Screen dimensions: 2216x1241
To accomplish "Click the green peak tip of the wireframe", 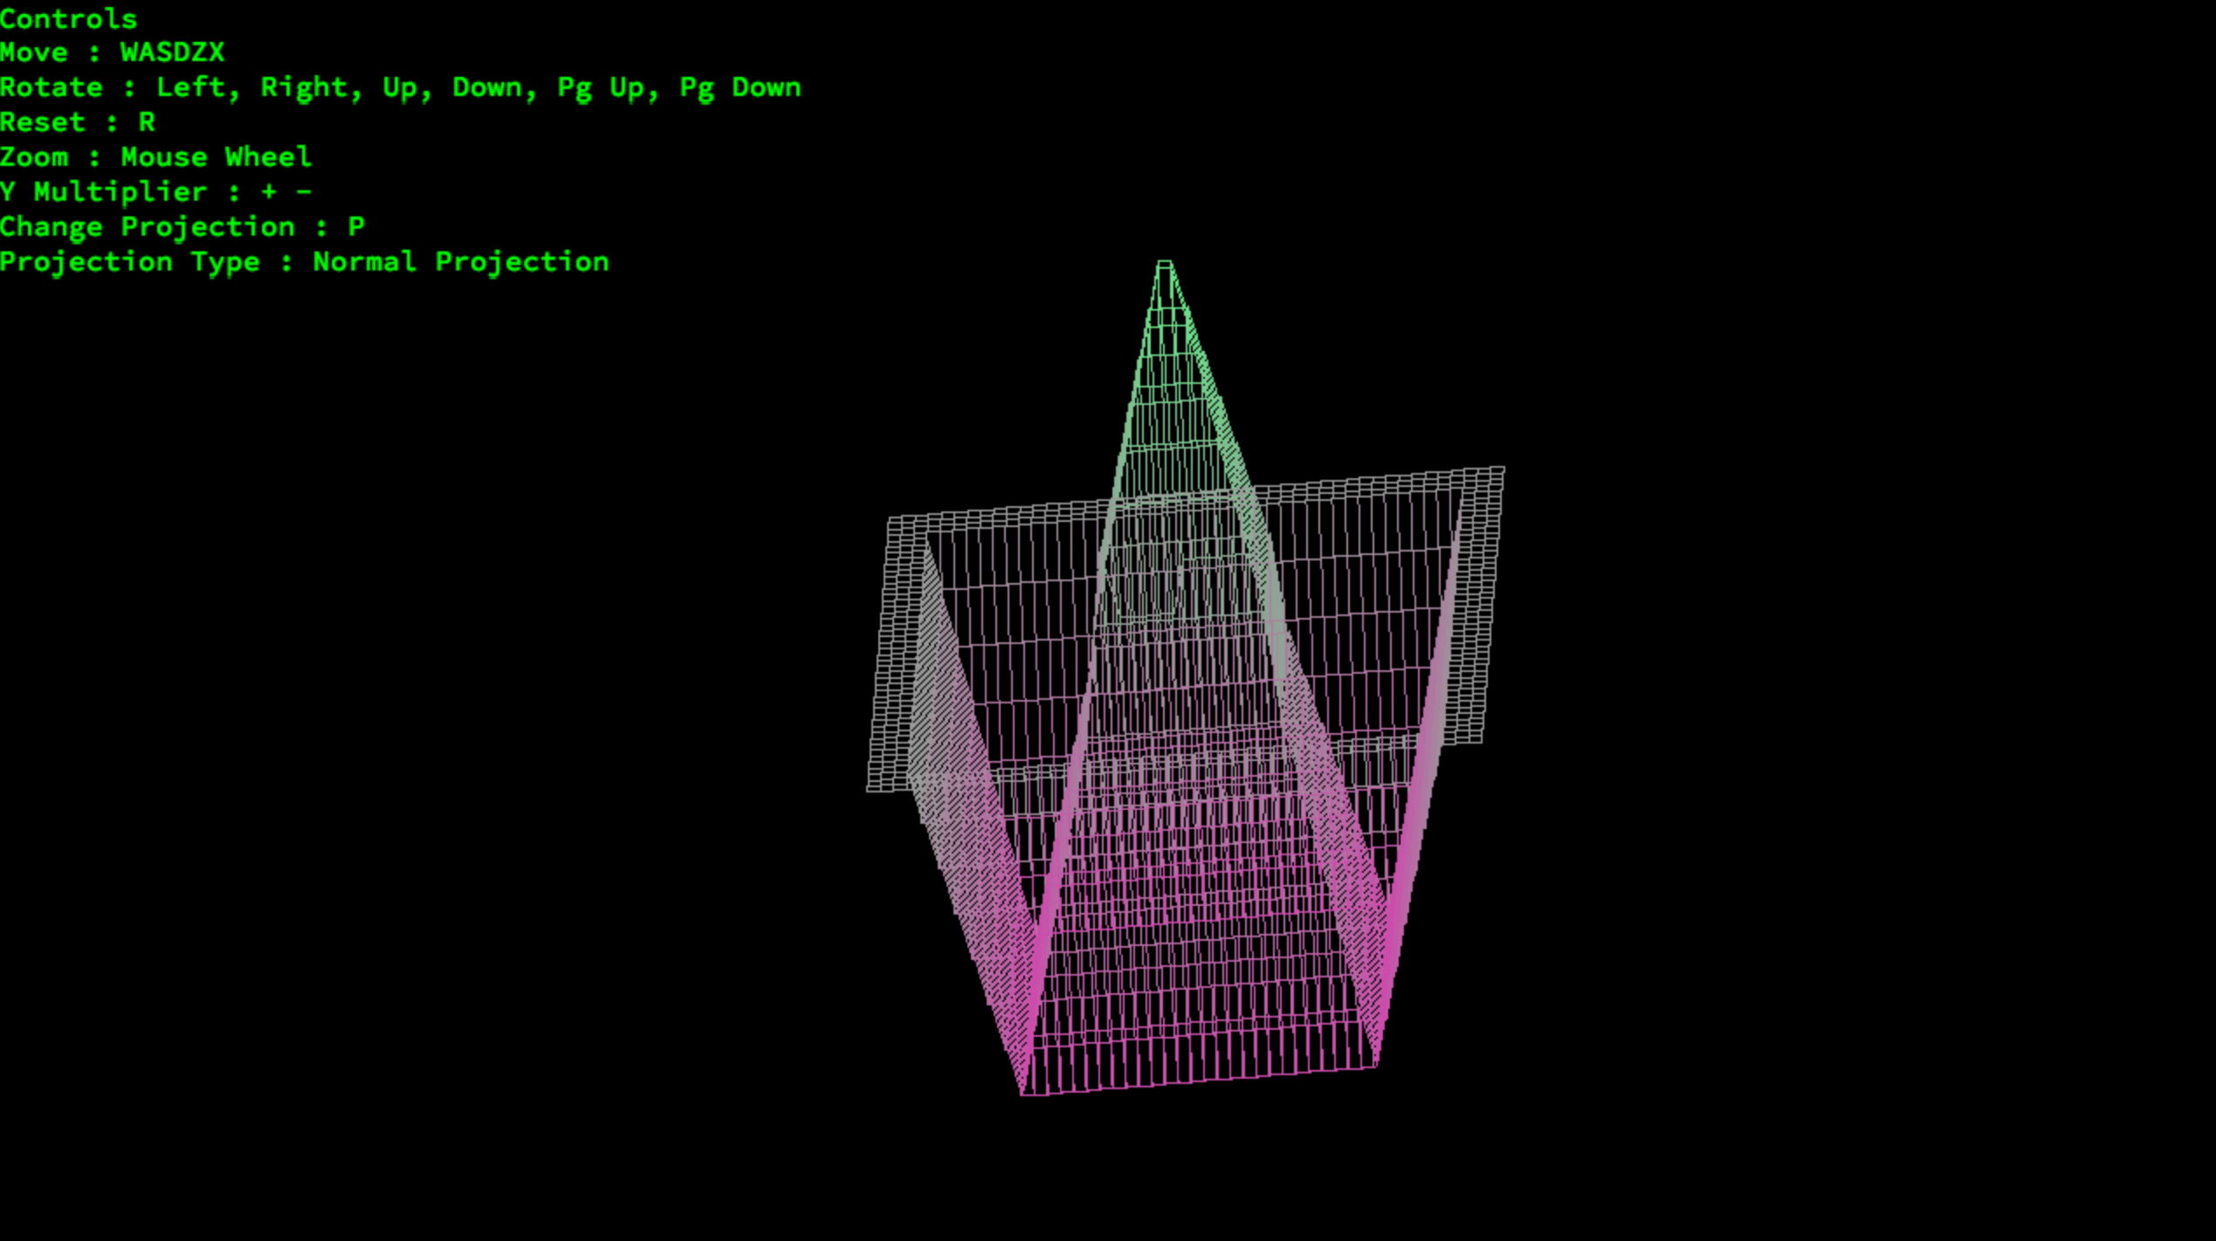I will coord(1164,263).
